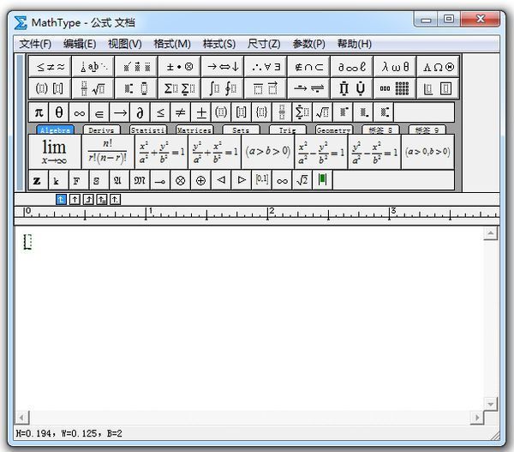Image resolution: width=514 pixels, height=452 pixels.
Task: Insert the element-of symbol ∈
Action: coord(99,112)
